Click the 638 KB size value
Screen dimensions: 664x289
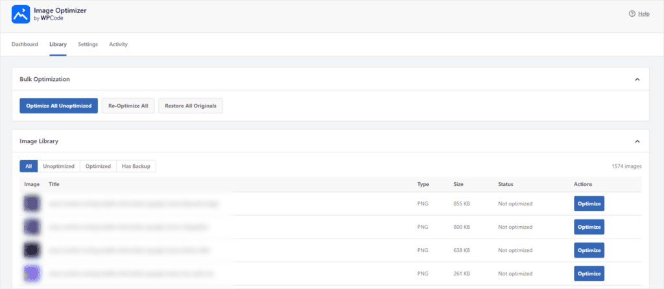click(462, 250)
